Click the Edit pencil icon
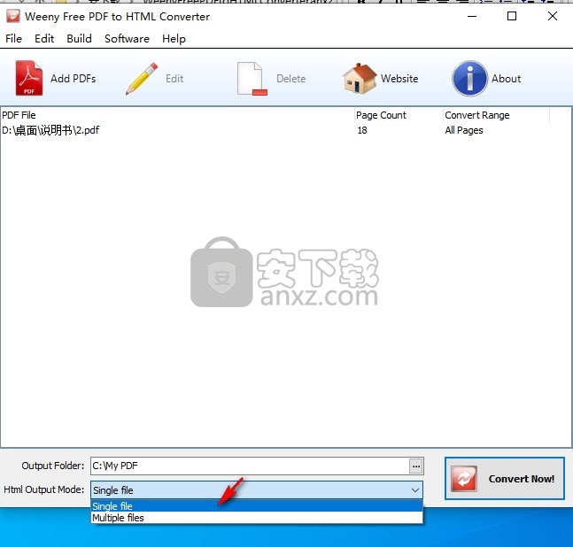 point(142,78)
